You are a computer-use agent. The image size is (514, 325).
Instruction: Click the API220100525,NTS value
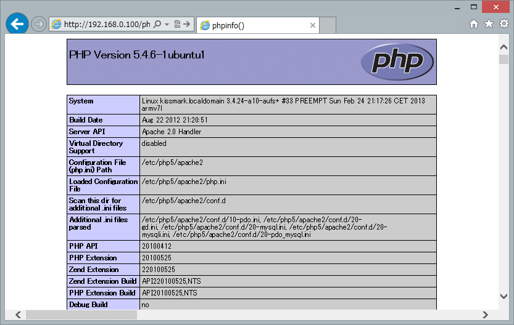click(171, 281)
